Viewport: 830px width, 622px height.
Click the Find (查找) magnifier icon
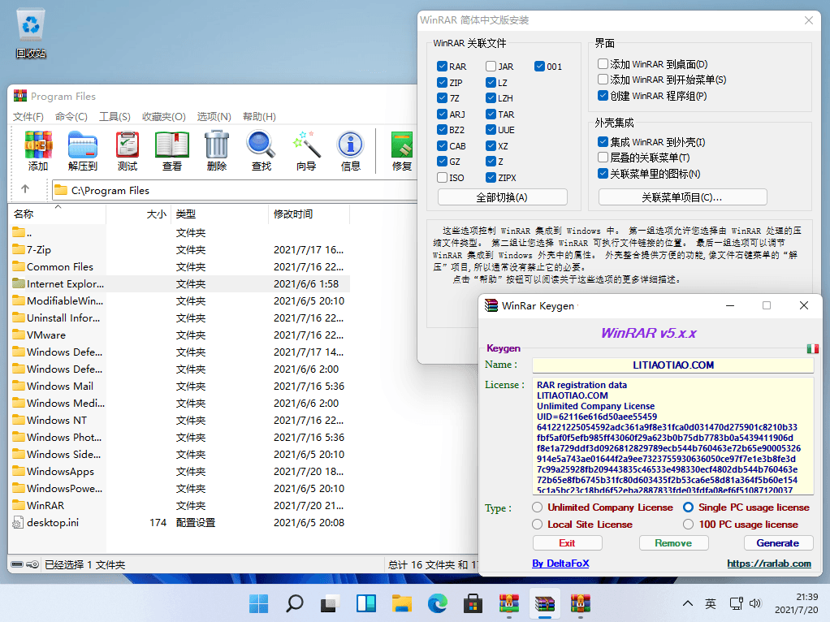pos(261,151)
